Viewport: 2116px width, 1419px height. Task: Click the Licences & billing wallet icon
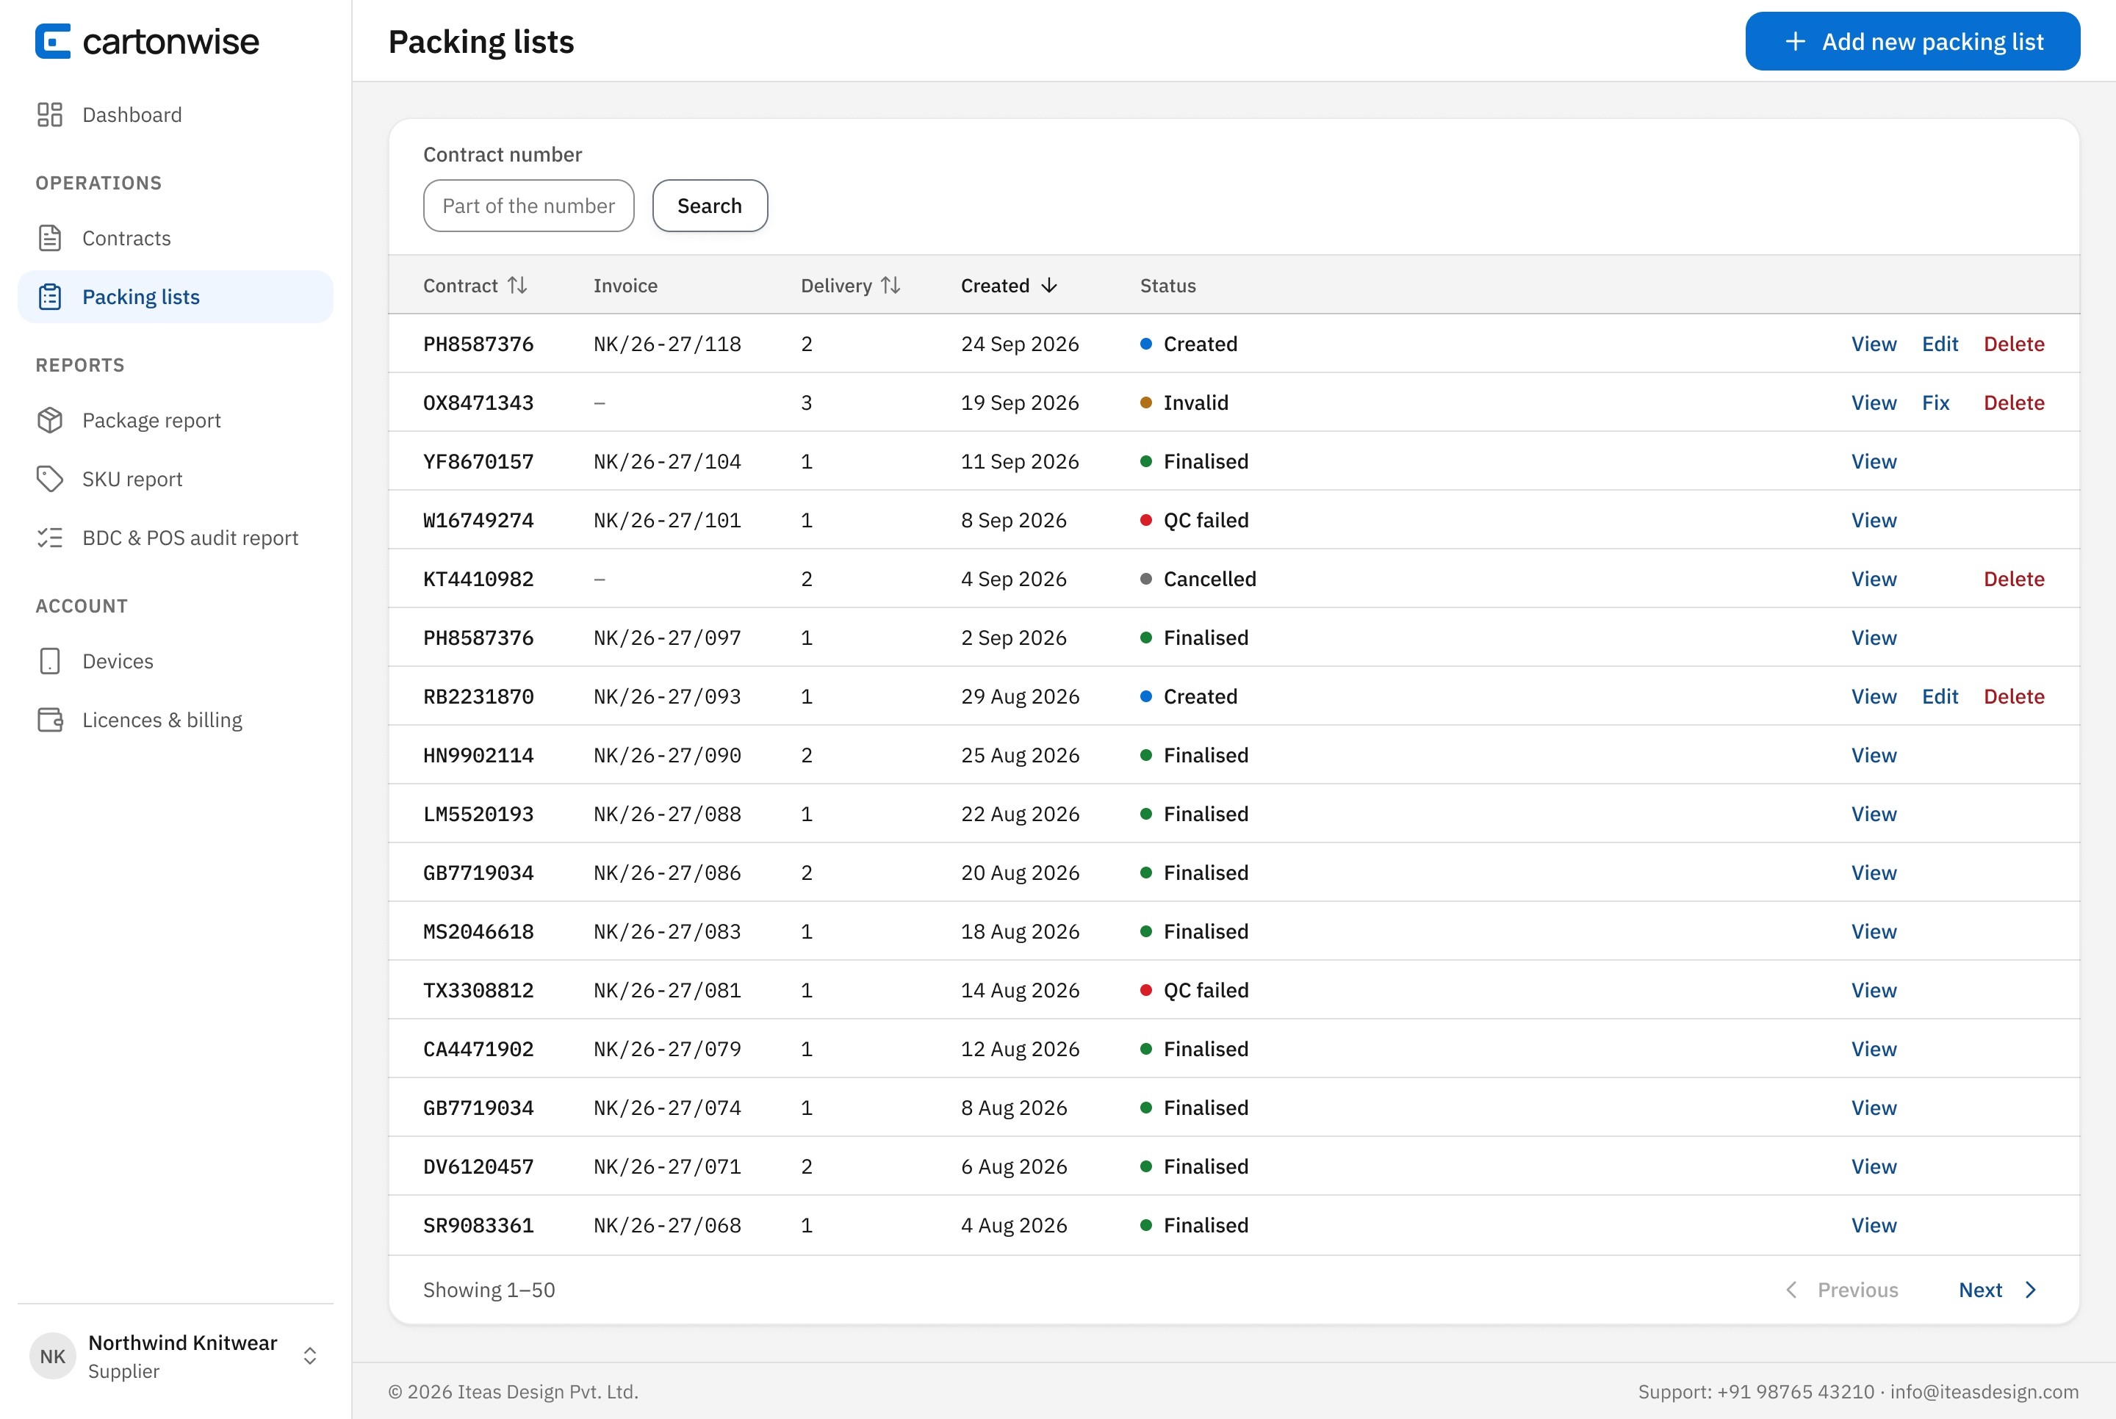tap(50, 720)
